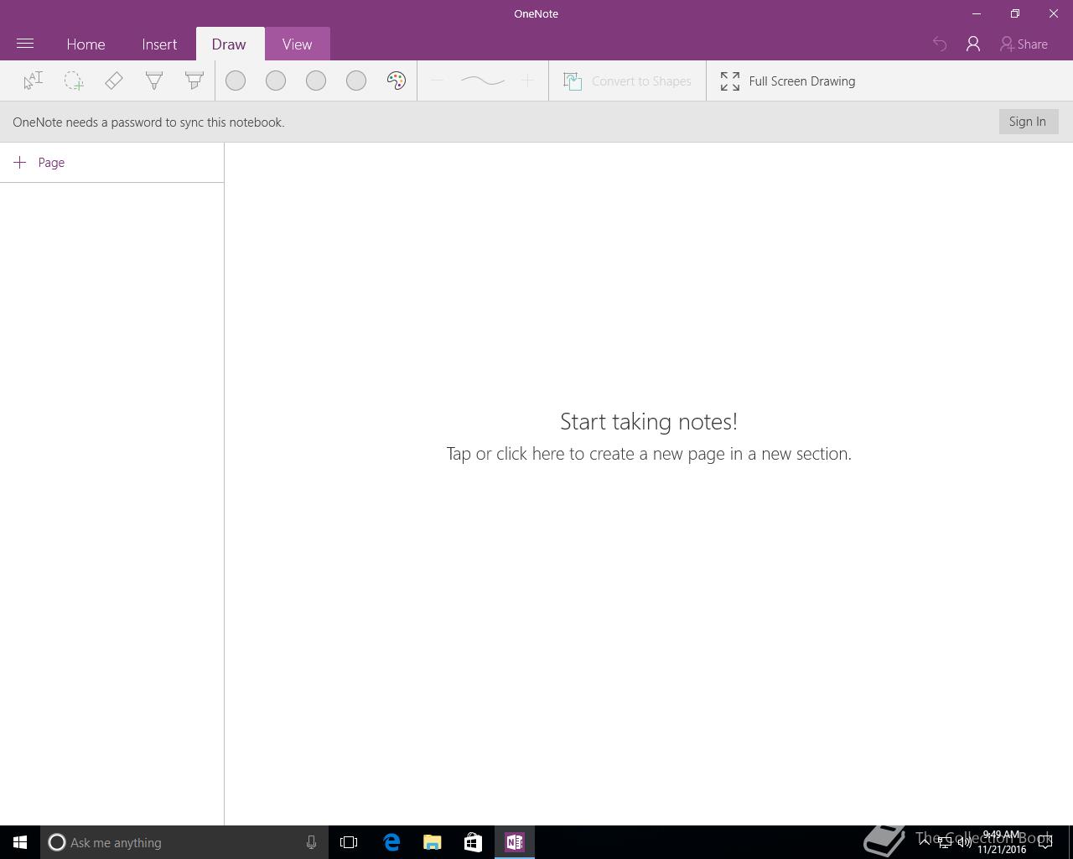Open File Explorer from the taskbar
This screenshot has width=1073, height=859.
coord(433,842)
